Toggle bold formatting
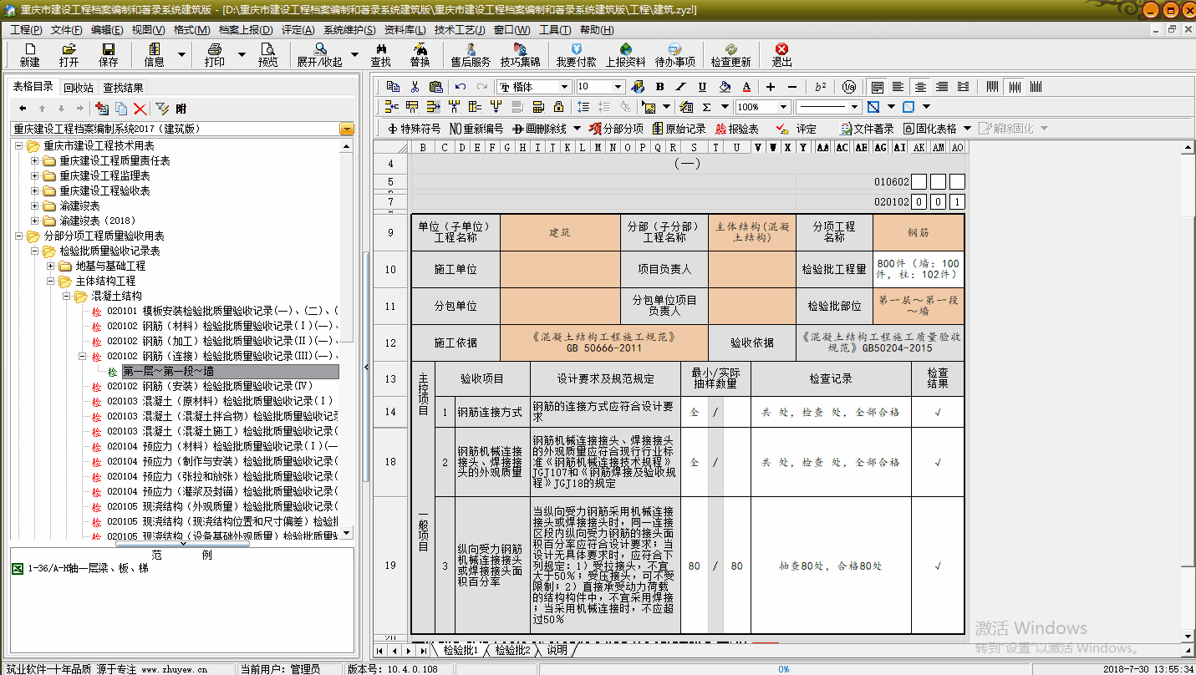 659,87
